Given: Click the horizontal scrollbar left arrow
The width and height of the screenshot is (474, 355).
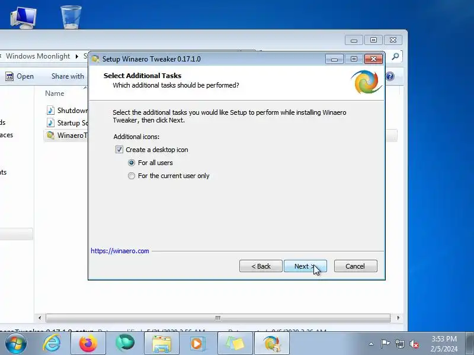Looking at the screenshot, I should pos(40,318).
